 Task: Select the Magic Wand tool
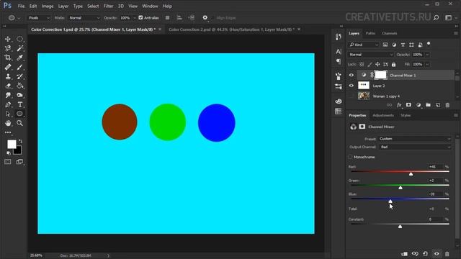pos(19,48)
